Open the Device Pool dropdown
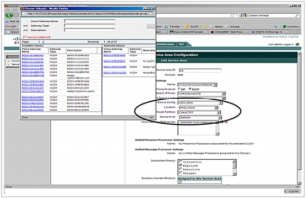 pyautogui.click(x=220, y=118)
